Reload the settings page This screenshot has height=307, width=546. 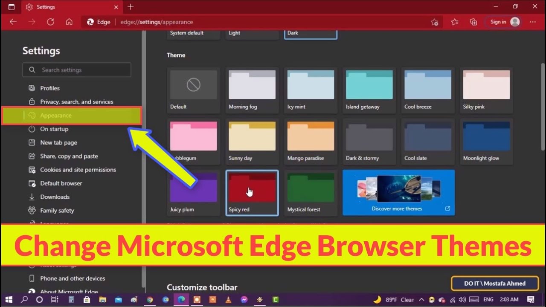pyautogui.click(x=50, y=22)
